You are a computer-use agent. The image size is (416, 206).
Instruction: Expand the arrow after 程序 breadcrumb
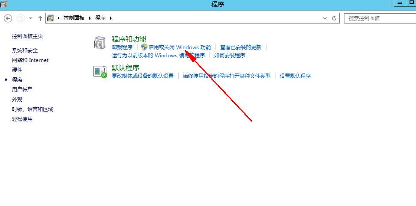click(x=111, y=18)
